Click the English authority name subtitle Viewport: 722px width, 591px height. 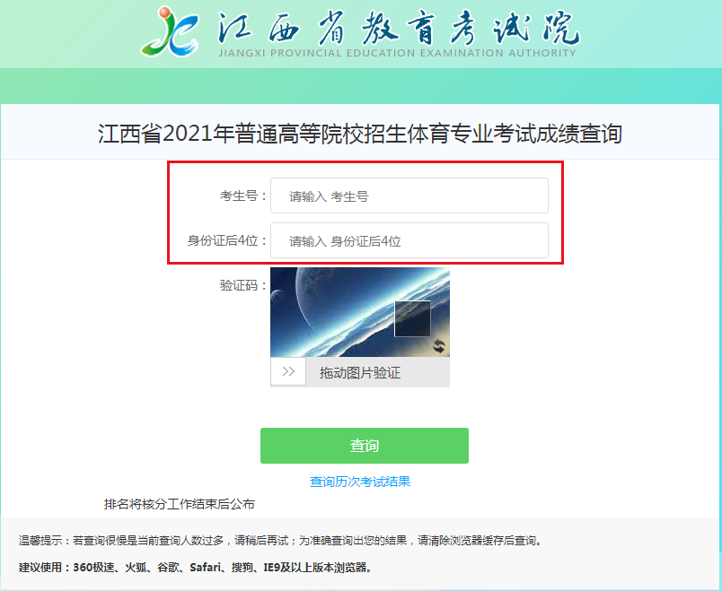[x=398, y=53]
